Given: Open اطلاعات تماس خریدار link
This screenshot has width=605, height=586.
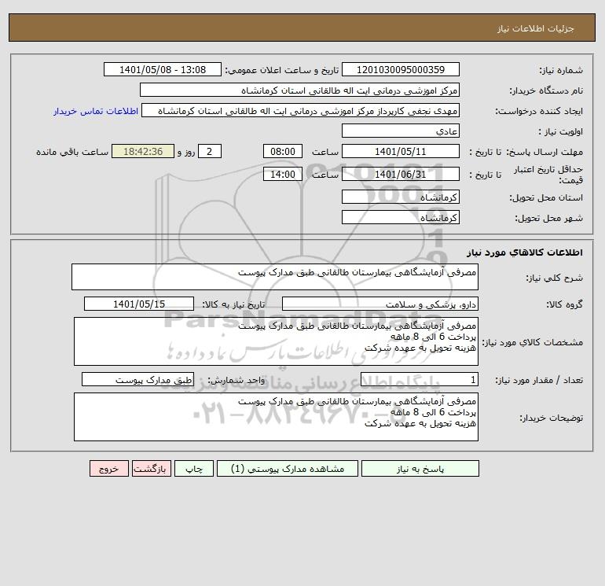Looking at the screenshot, I should [x=96, y=111].
